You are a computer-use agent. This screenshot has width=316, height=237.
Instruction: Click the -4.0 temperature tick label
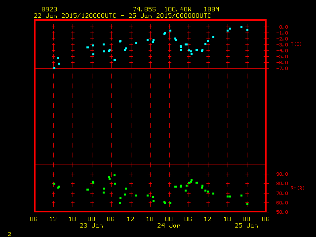[x=282, y=50]
